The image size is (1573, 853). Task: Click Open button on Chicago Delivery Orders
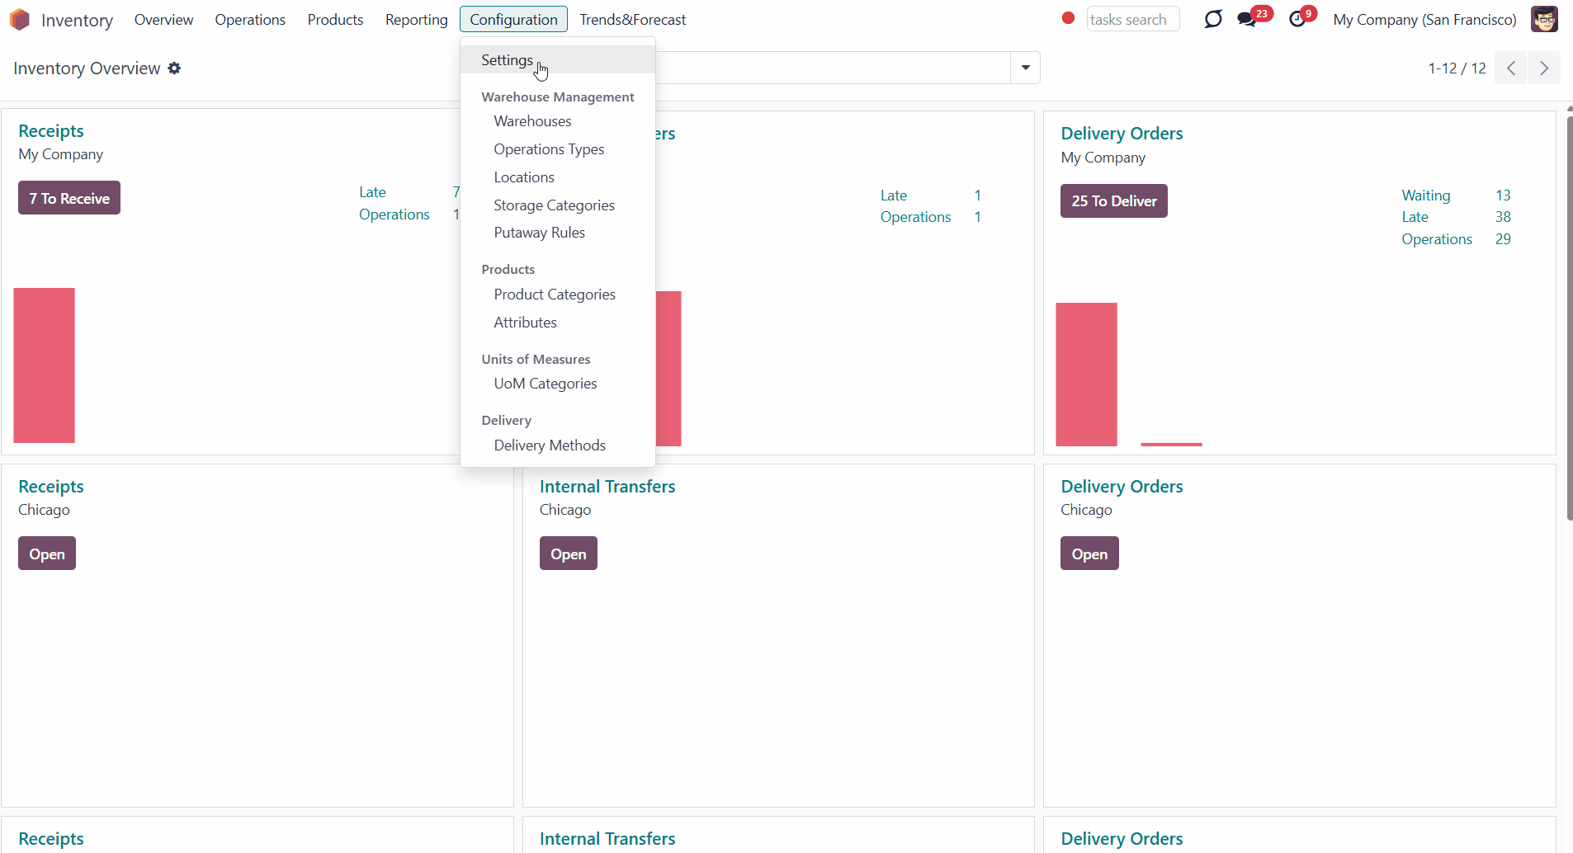click(1089, 554)
